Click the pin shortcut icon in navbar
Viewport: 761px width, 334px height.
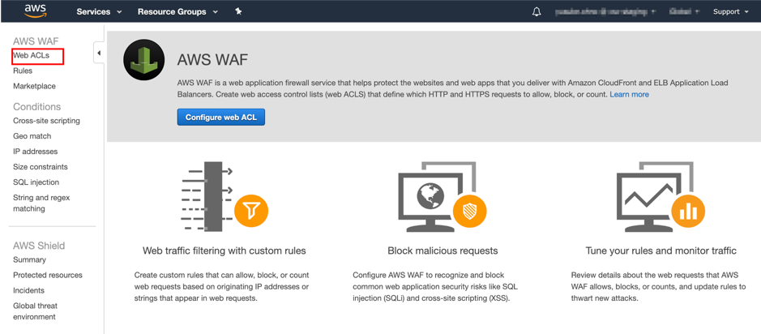point(238,11)
